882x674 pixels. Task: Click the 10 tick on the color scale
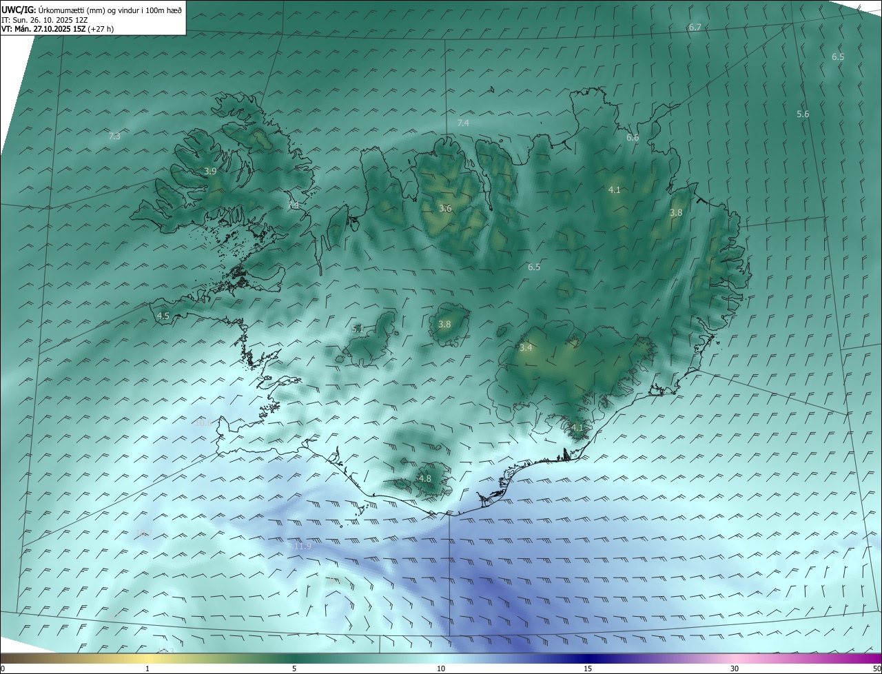[441, 669]
